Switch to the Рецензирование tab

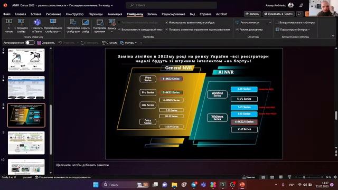173,14
